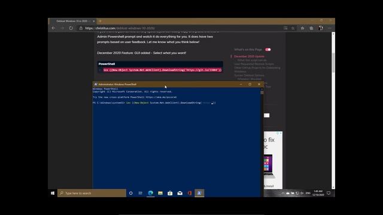383x215 pixels.
Task: Click the PowerShell command prompt line
Action: (154, 103)
